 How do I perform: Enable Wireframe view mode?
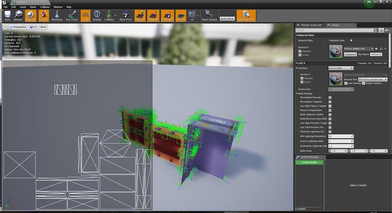click(57, 16)
